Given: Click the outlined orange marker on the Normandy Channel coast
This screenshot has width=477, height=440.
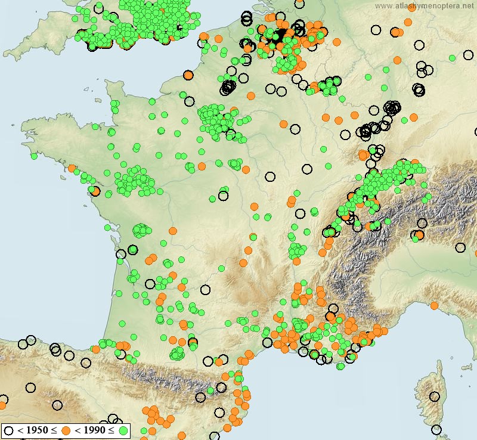Looking at the screenshot, I should pos(188,75).
